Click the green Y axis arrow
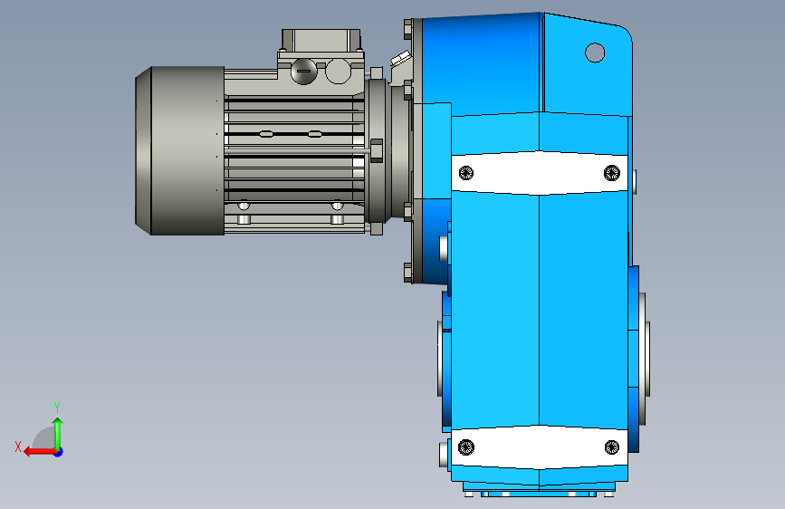 pyautogui.click(x=58, y=433)
